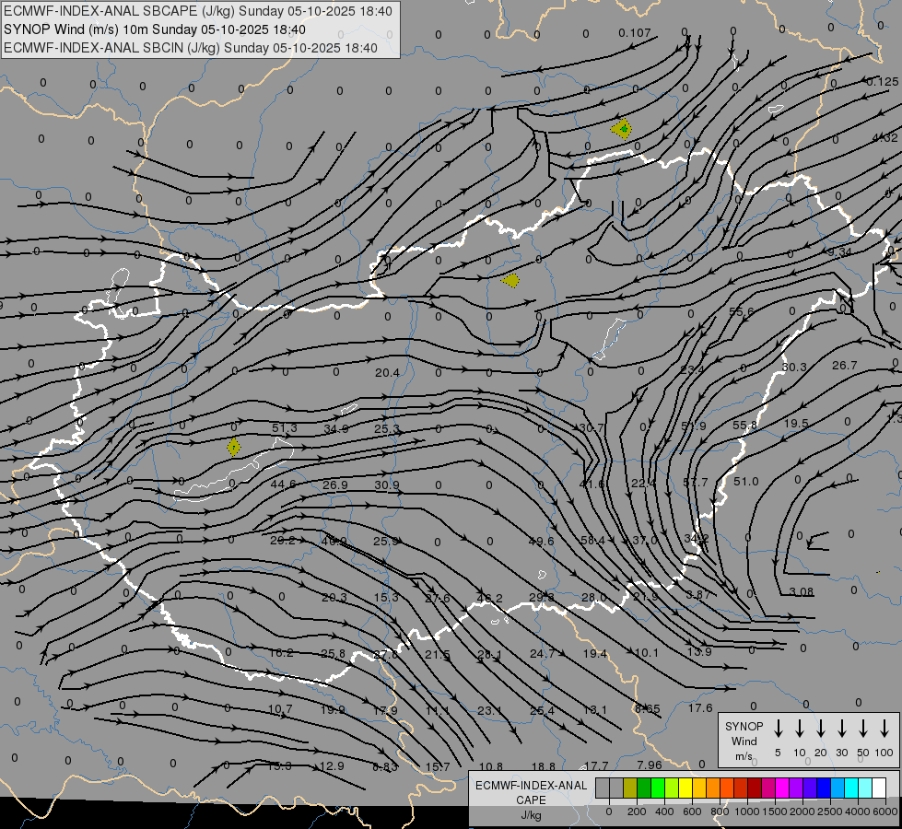Click the wind legend arrow above 20
The height and width of the screenshot is (829, 902).
pos(820,728)
